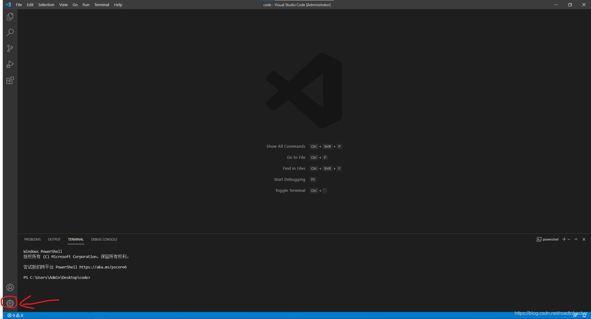Close the terminal panel
Viewport: 591px width, 319px height.
[x=584, y=239]
